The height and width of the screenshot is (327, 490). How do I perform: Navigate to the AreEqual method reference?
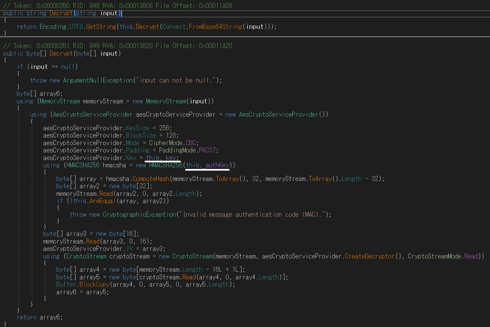(x=102, y=201)
